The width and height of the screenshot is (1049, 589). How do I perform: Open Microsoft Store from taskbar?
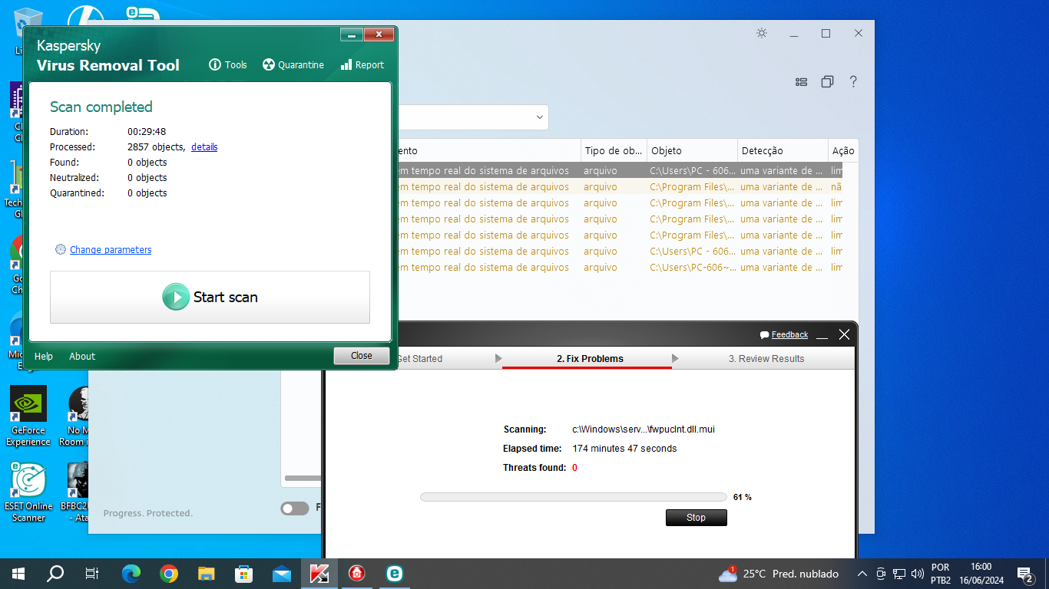[244, 573]
